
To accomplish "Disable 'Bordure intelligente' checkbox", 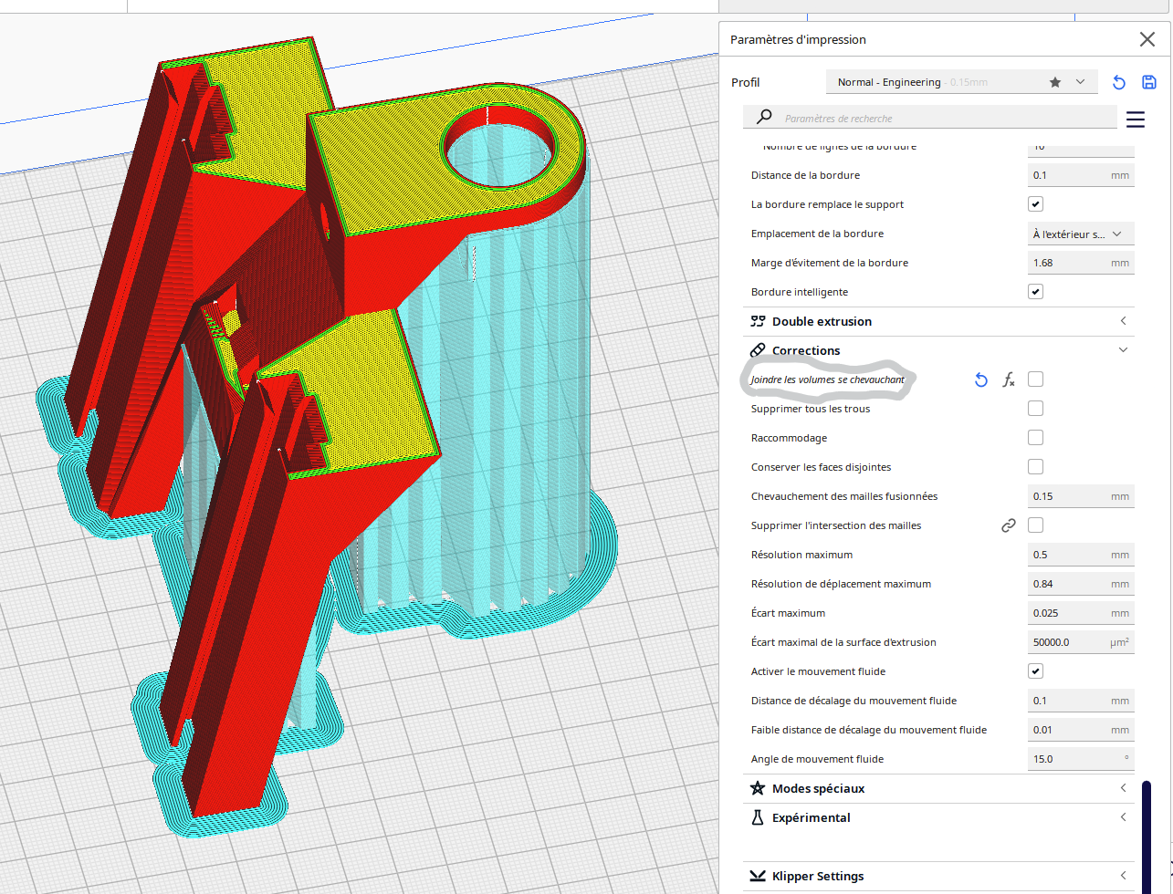I will tap(1035, 292).
